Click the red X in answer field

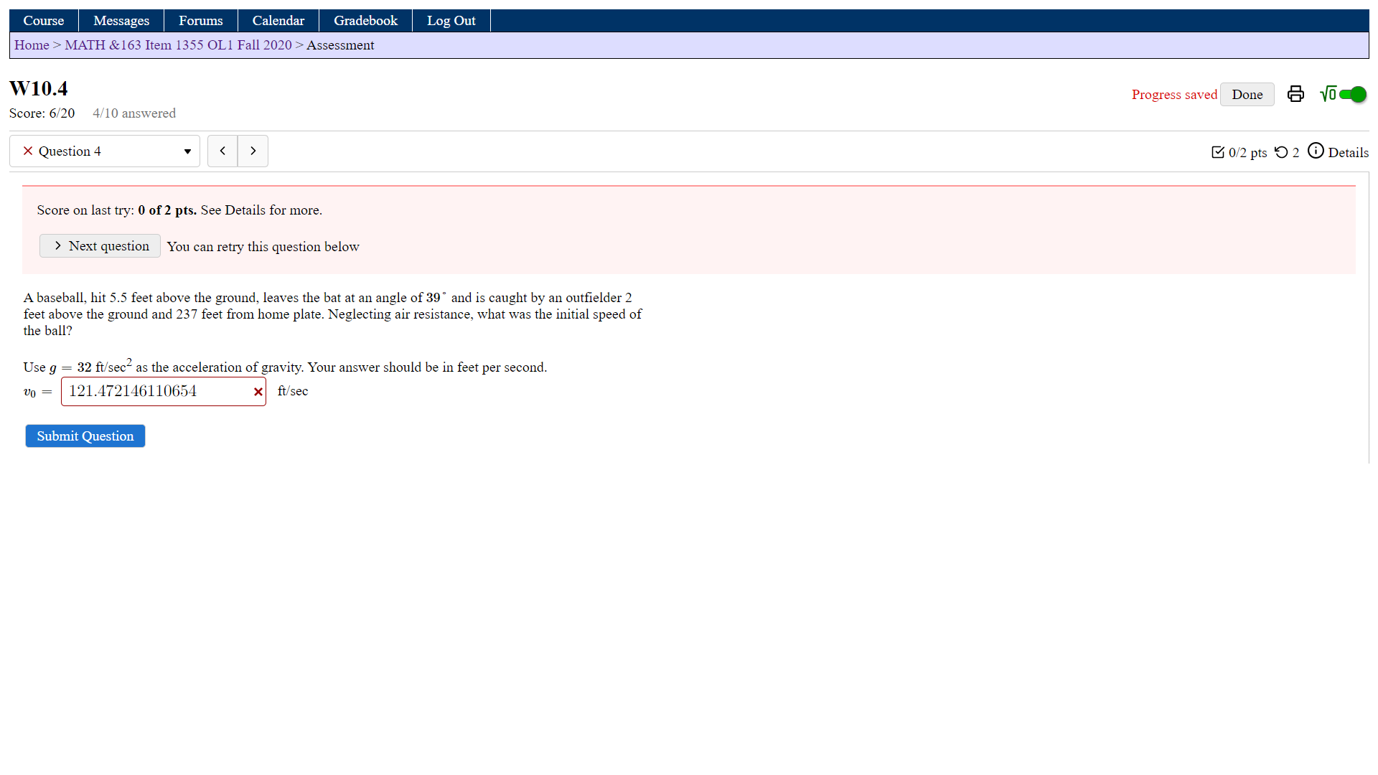coord(258,392)
